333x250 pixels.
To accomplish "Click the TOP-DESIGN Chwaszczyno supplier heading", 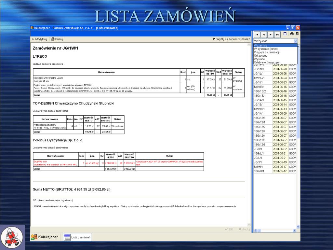I will 73,103.
